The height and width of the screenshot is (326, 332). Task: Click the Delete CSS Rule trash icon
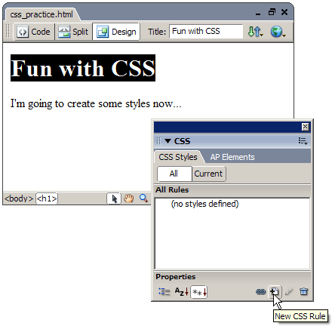coord(303,292)
